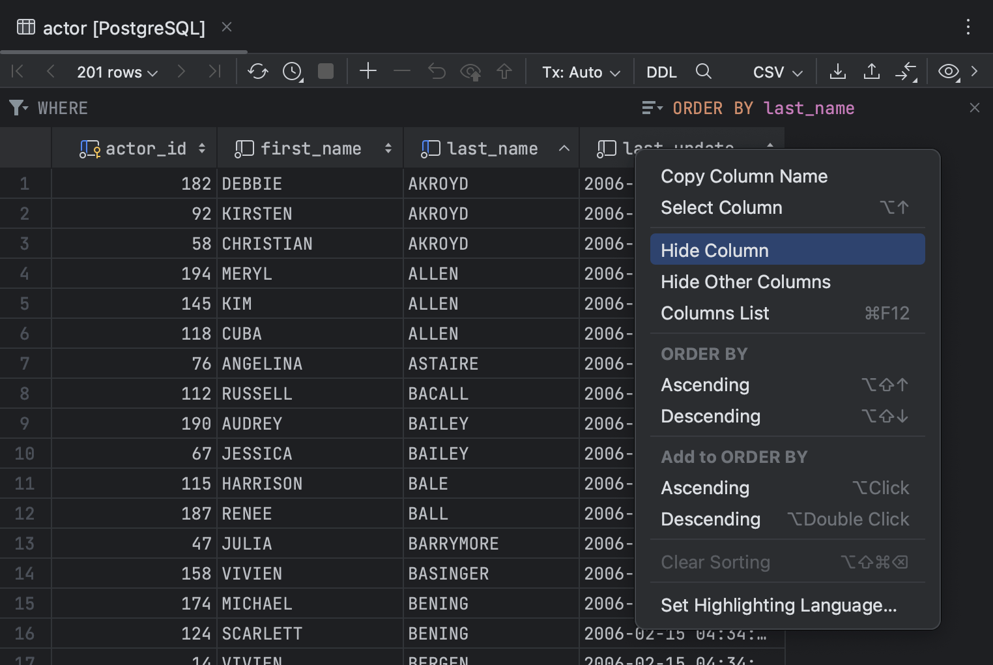
Task: Click the WHERE condition input field
Action: click(x=261, y=108)
